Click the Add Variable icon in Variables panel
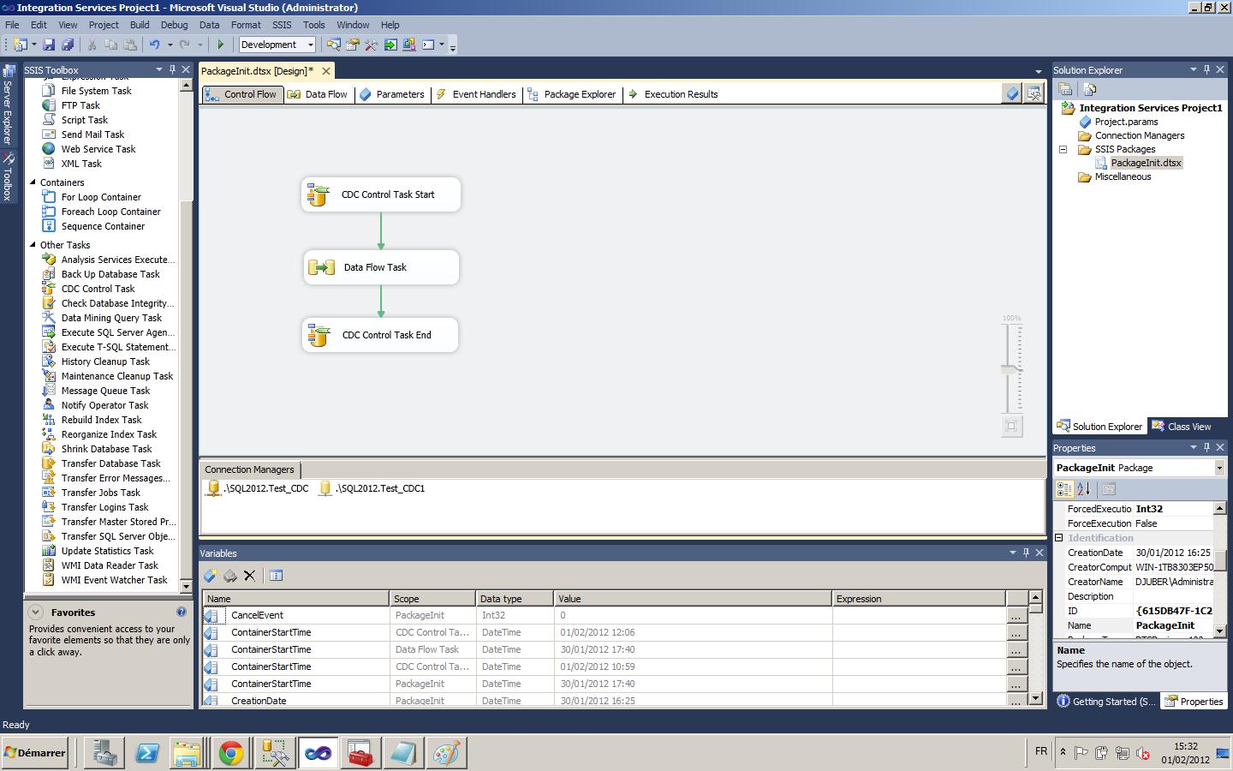 (210, 576)
